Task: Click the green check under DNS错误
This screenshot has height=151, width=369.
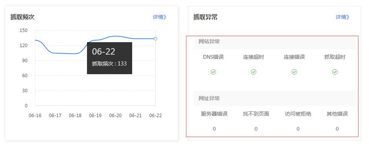Action: [x=213, y=72]
